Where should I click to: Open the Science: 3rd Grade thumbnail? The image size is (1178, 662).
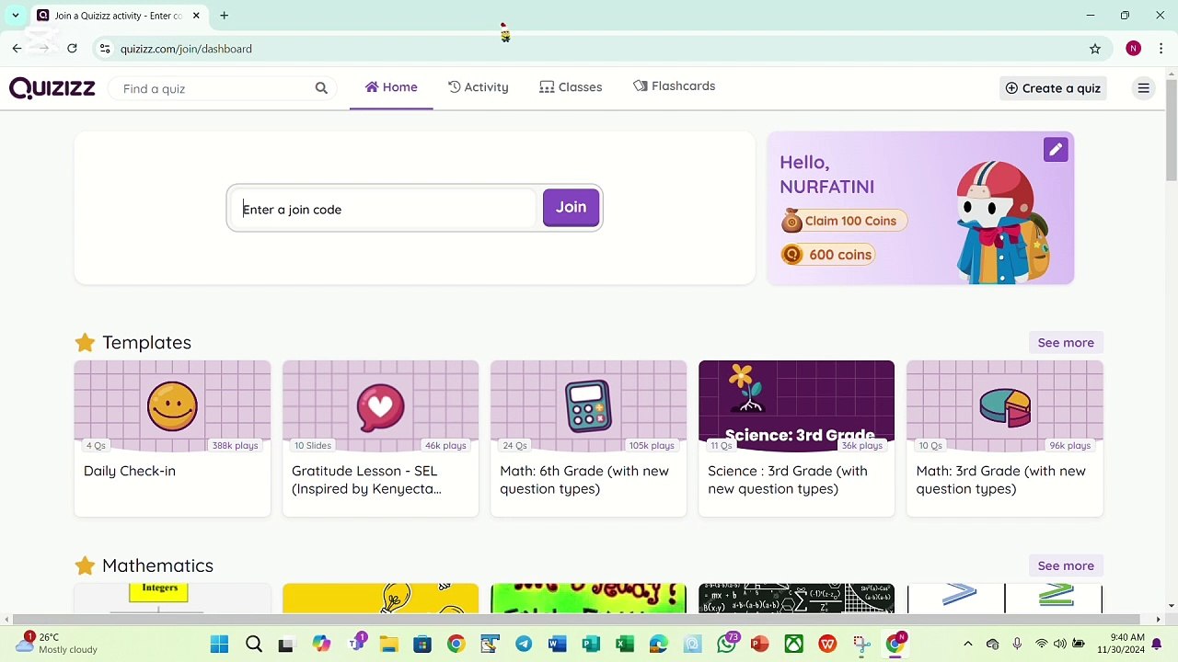pyautogui.click(x=796, y=406)
